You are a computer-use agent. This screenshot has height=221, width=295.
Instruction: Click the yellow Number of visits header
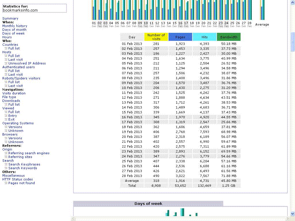pyautogui.click(x=156, y=37)
